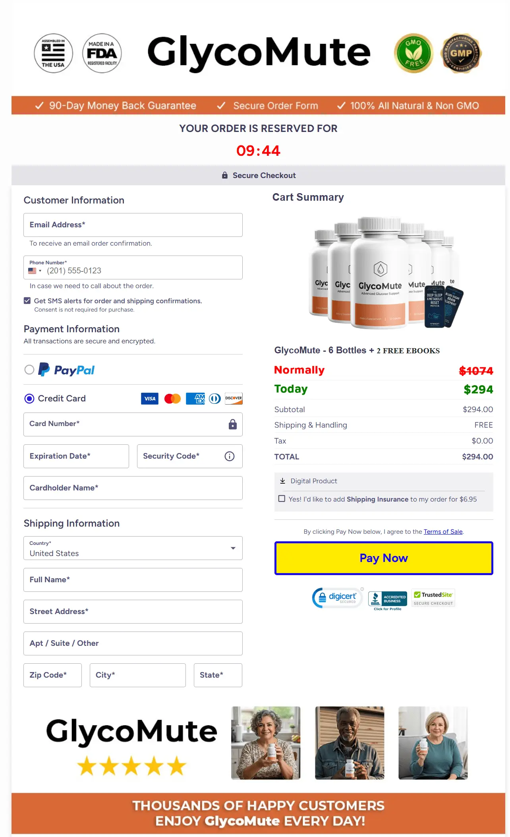Click the security code info icon
The image size is (510, 837).
tap(230, 456)
